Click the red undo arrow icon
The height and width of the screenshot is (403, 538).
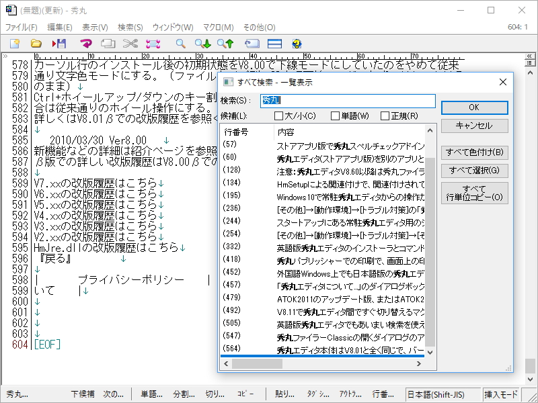pos(86,42)
